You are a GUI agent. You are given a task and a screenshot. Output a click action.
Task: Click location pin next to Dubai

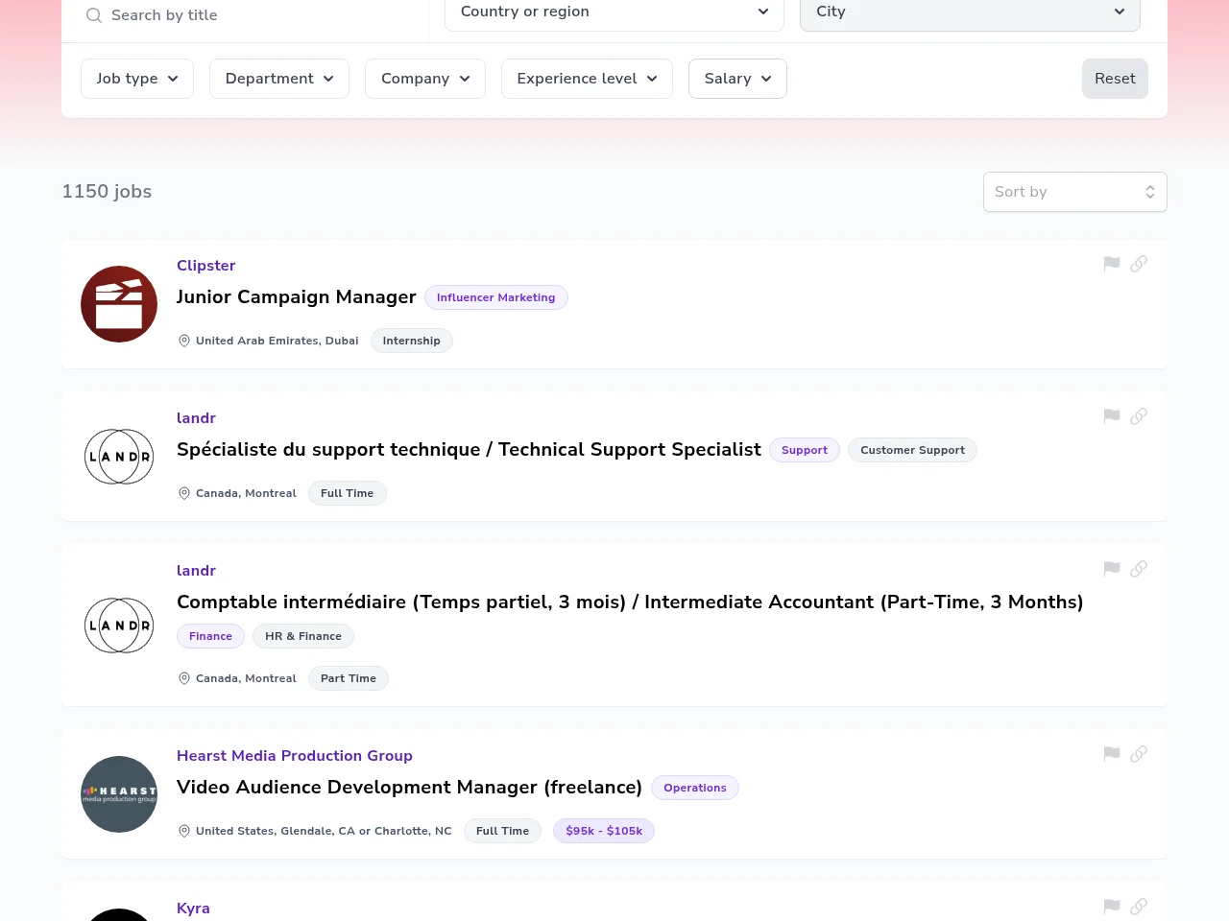pos(184,341)
